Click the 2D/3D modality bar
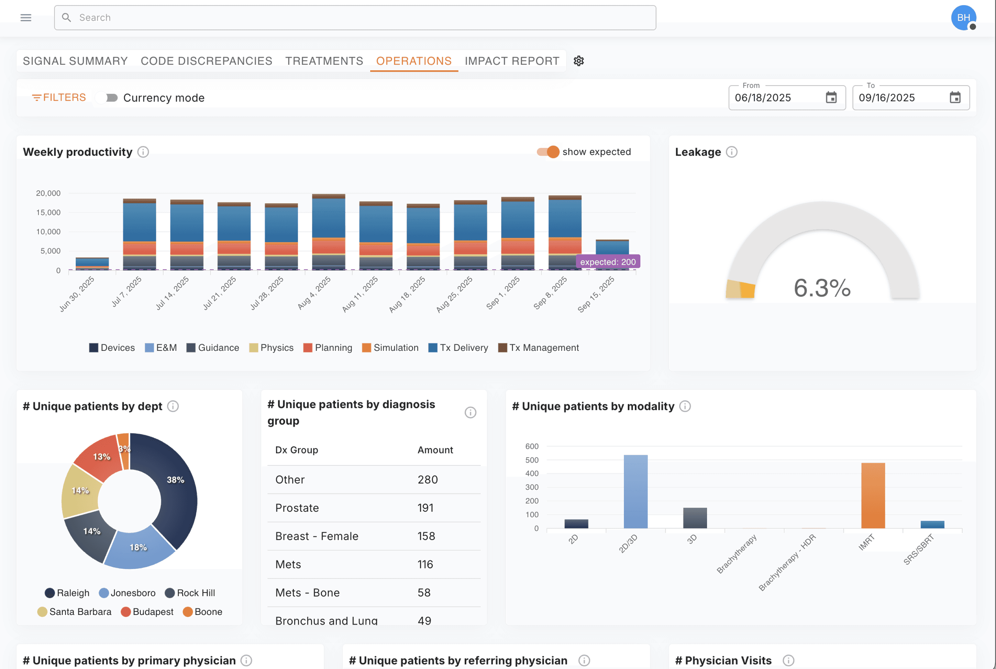Viewport: 996px width, 669px height. click(636, 492)
